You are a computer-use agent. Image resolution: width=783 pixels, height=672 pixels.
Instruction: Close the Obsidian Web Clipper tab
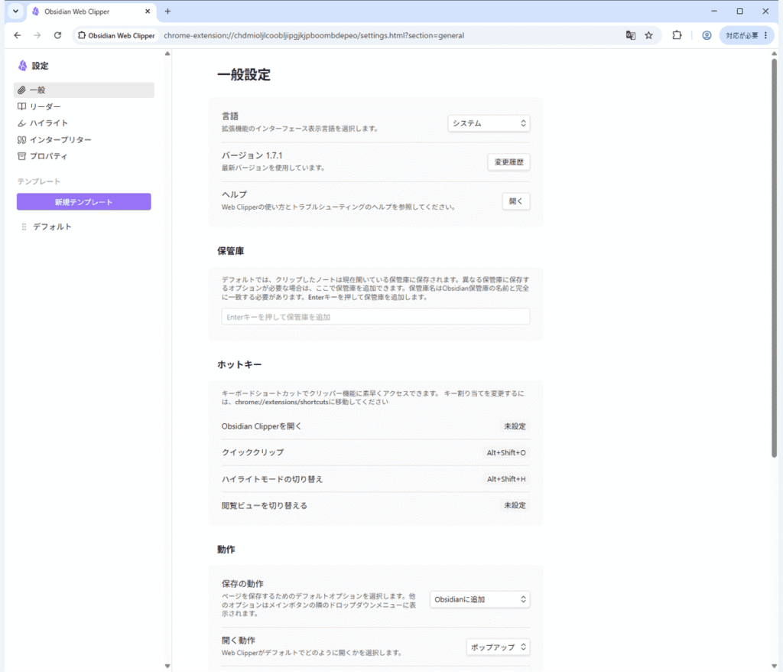pyautogui.click(x=148, y=11)
